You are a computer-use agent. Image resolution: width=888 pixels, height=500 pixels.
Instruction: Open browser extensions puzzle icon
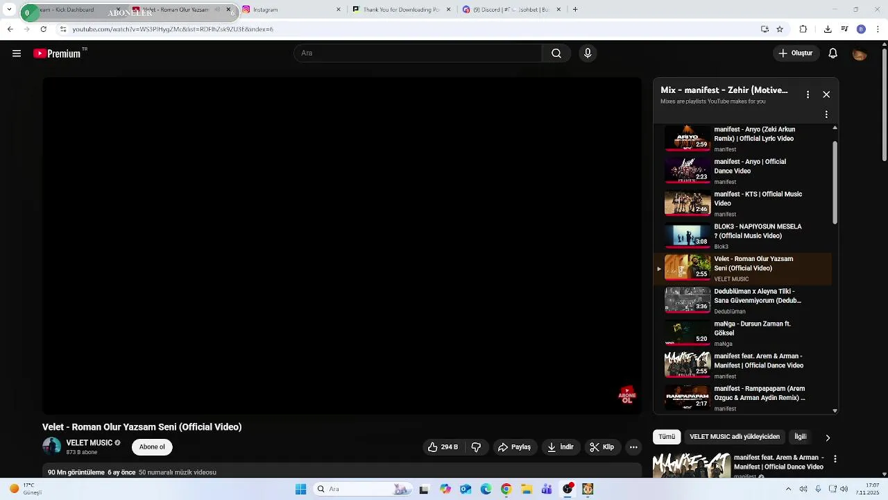coord(803,29)
